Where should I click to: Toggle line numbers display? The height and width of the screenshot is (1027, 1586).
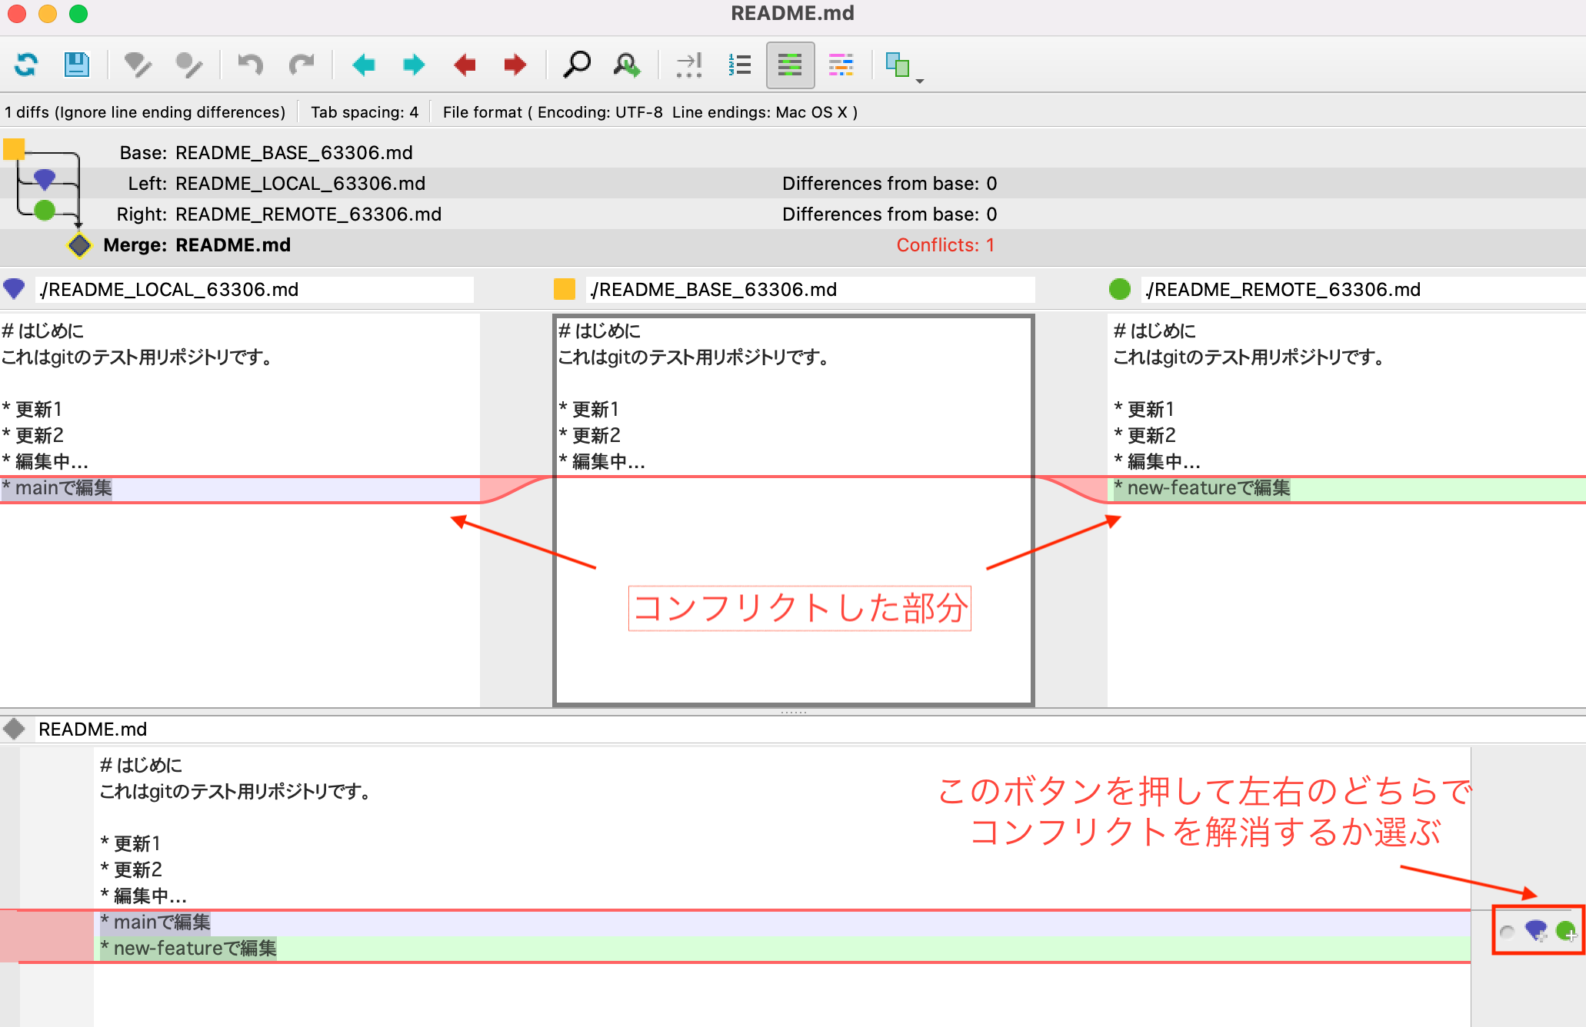(x=738, y=65)
